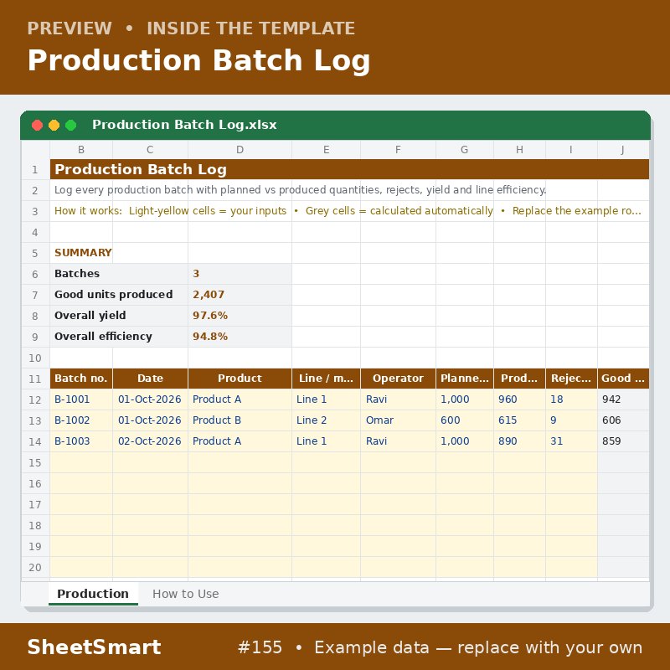Click the Production Batch Log title cell

[349, 170]
